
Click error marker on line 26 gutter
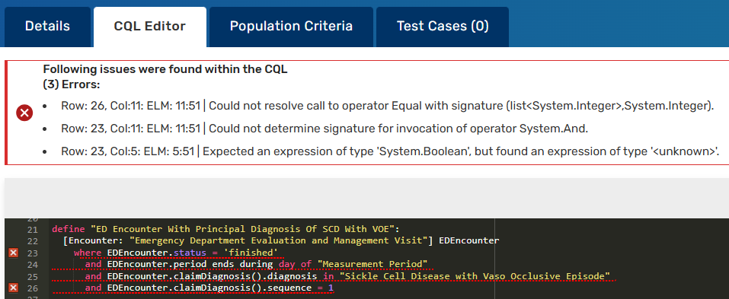click(14, 288)
